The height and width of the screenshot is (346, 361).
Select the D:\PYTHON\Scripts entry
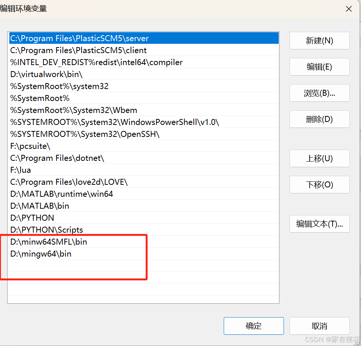144,230
